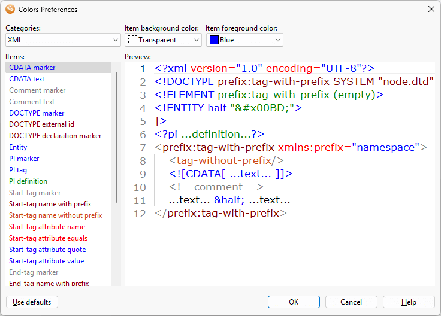Select Start-tag name without prefix
The image size is (441, 316).
click(x=58, y=215)
